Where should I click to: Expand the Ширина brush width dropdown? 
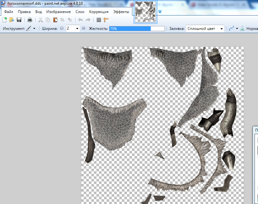77,29
